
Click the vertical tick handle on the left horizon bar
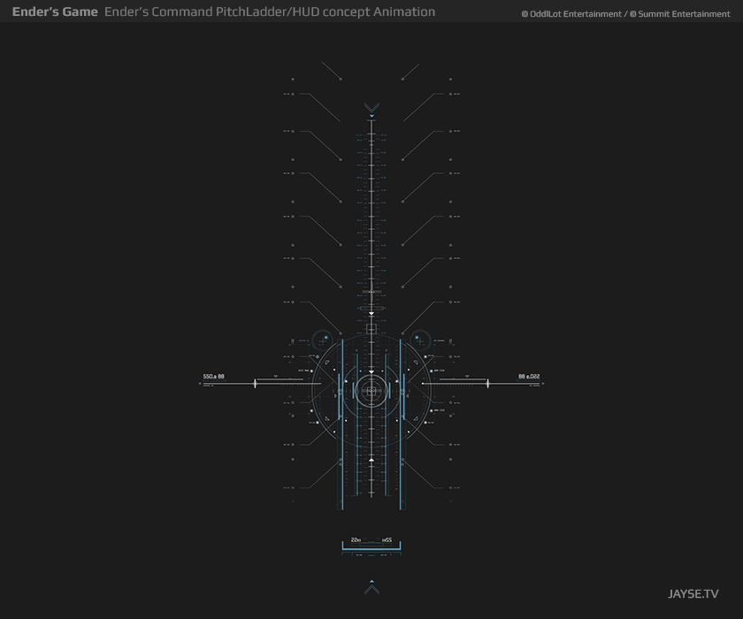tap(256, 383)
